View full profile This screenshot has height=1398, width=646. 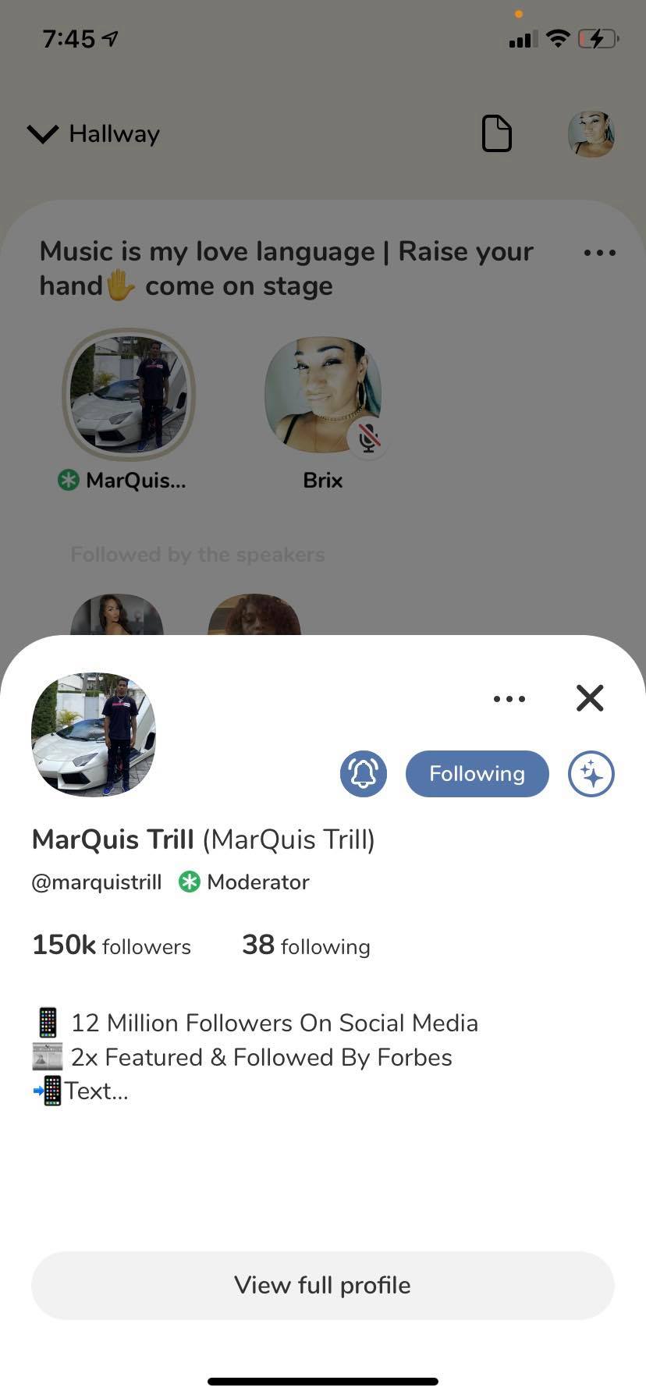point(323,1285)
